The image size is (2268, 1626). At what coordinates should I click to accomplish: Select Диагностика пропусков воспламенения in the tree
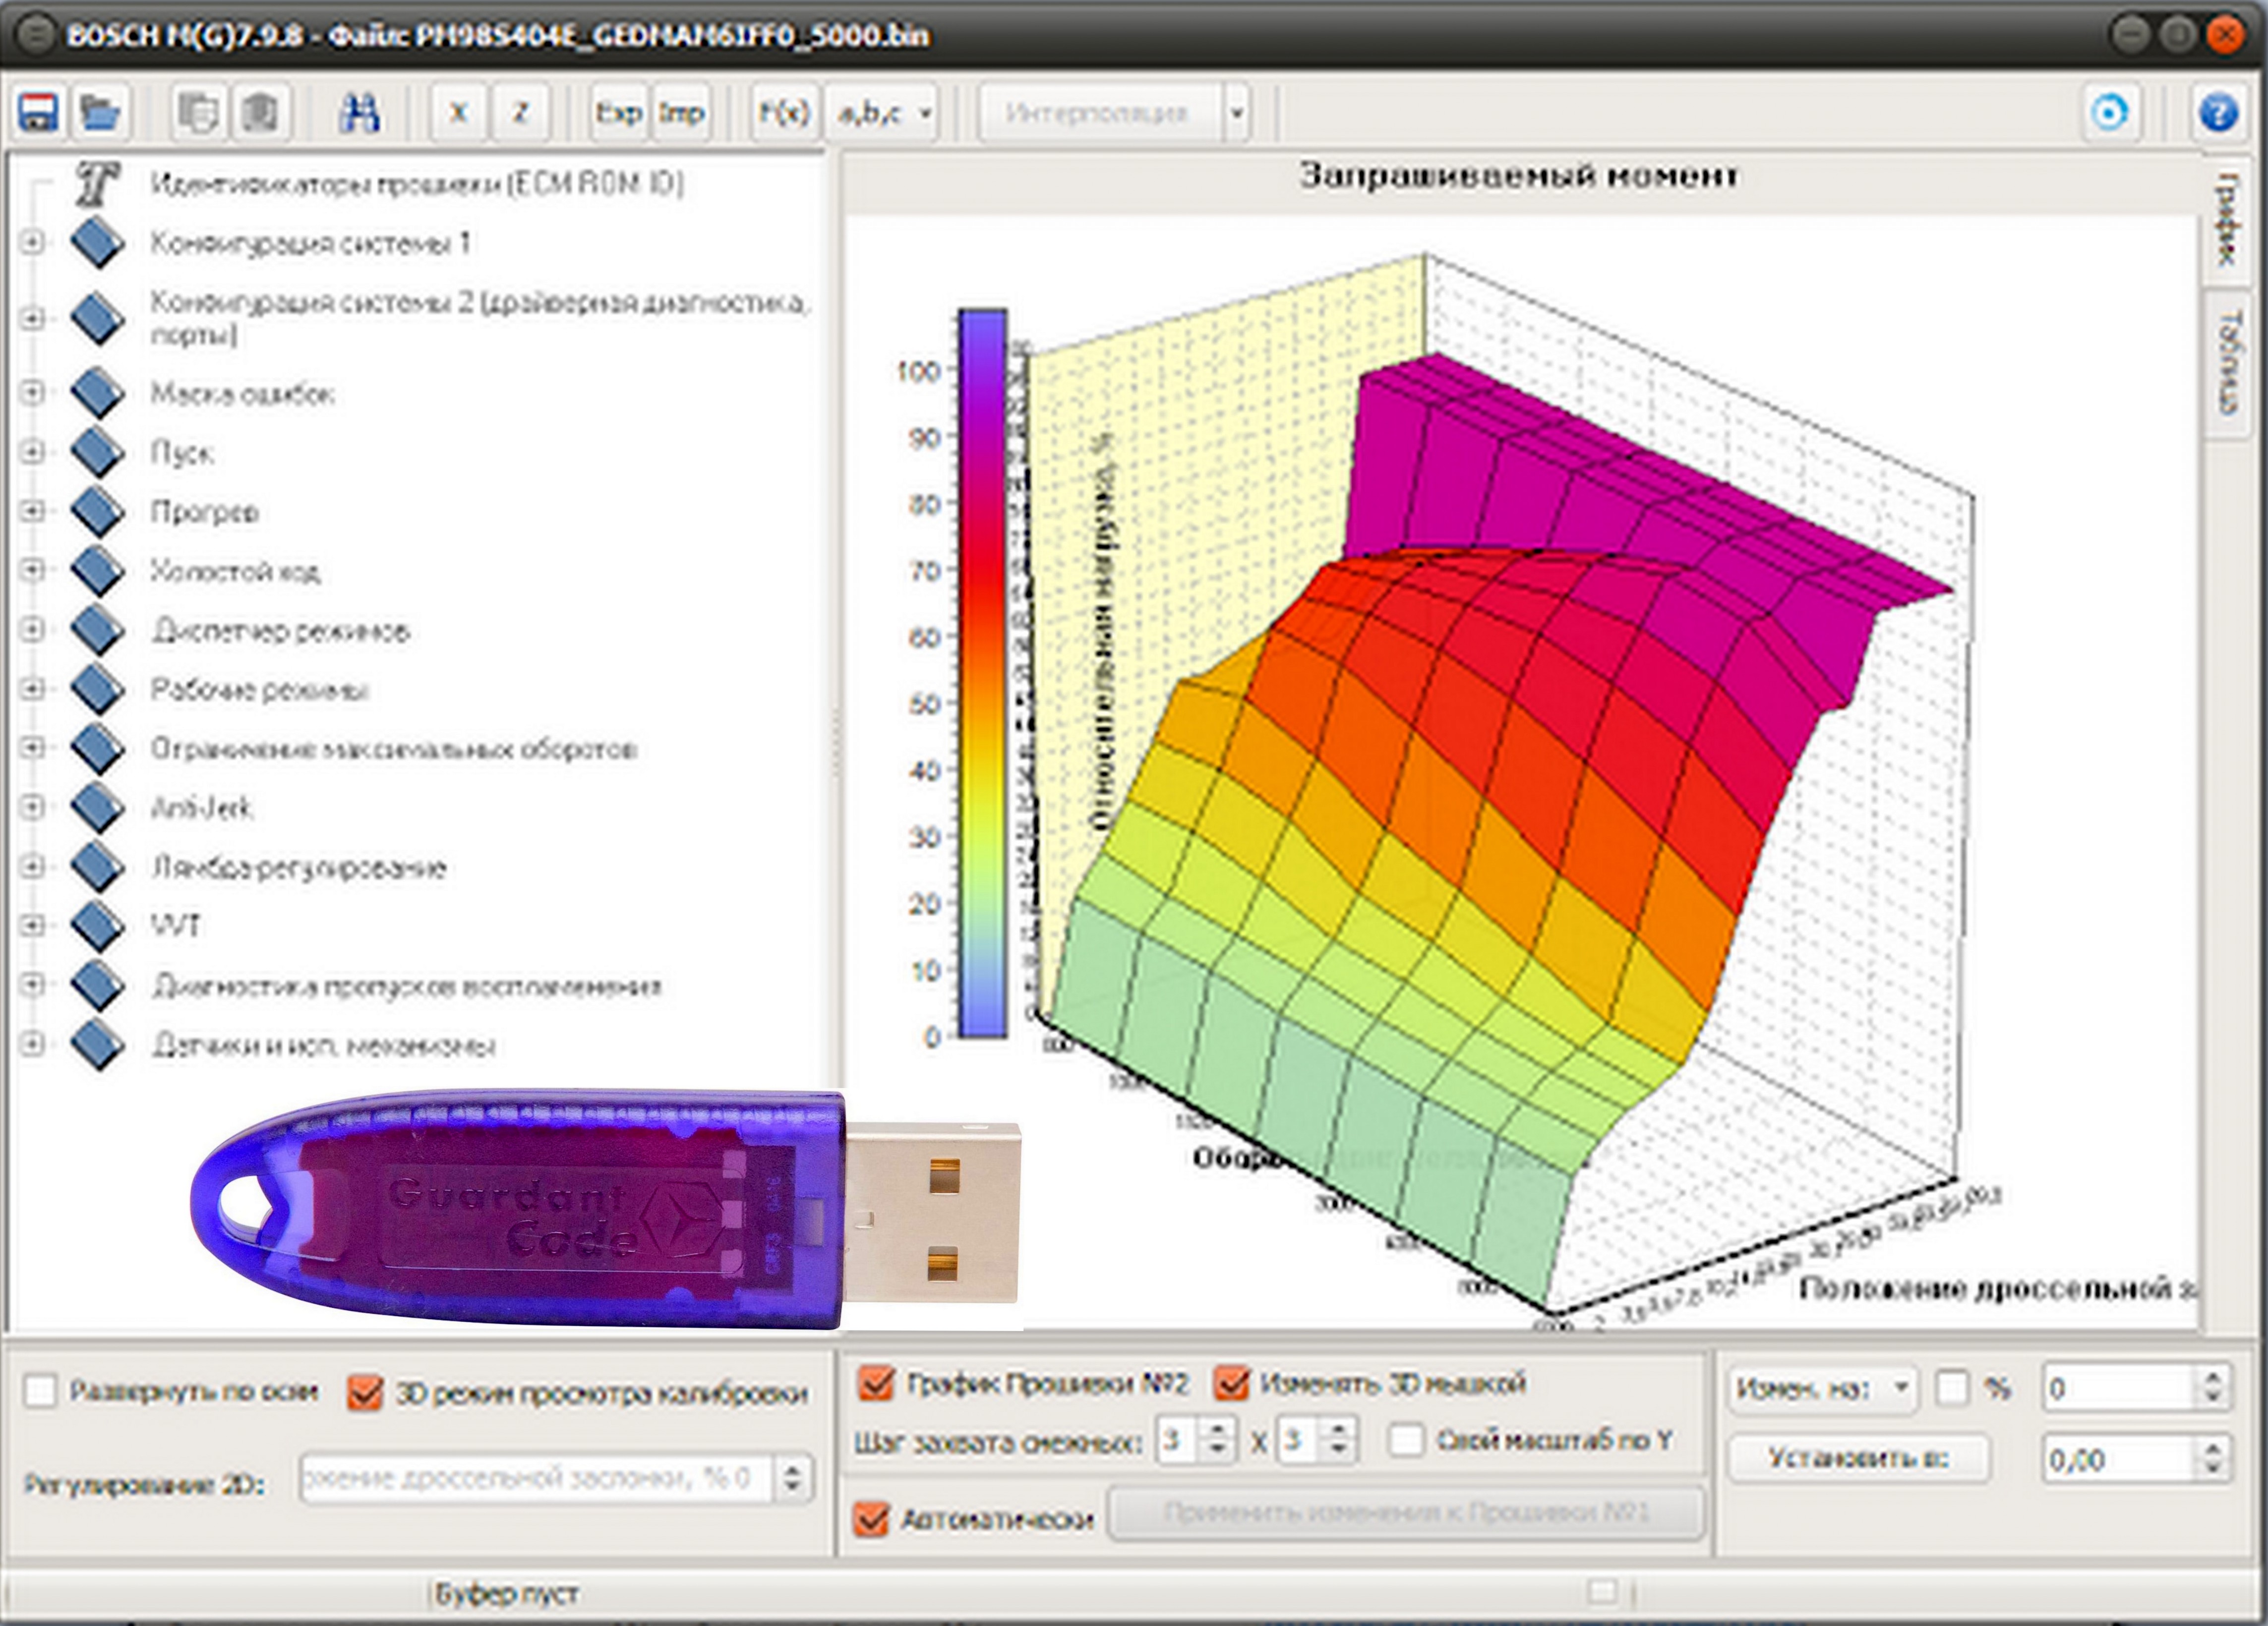tap(406, 986)
